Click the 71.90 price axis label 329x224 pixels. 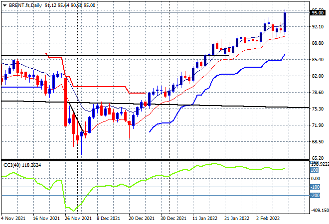pos(318,125)
